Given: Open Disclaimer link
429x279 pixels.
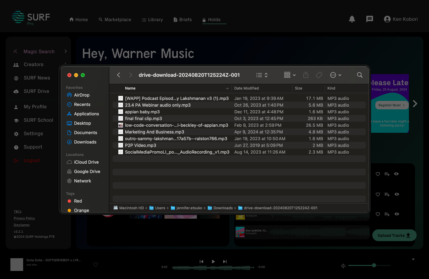Looking at the screenshot, I should tap(22, 225).
